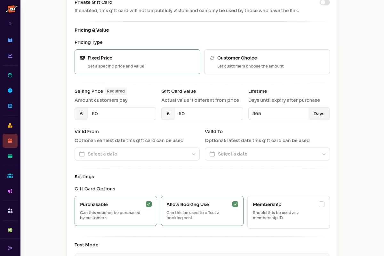Viewport: 384px width, 256px height.
Task: Open the Valid From date picker
Action: (137, 154)
